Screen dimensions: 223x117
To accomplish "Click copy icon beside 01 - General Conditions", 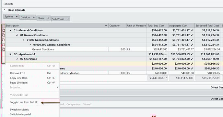I will (4, 30).
